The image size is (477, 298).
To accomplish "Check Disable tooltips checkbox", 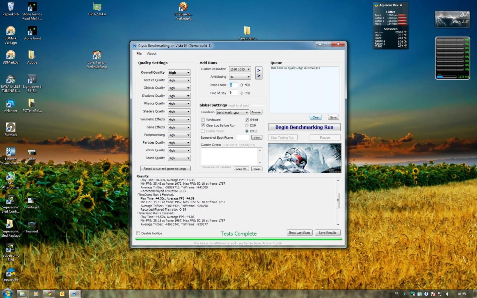I will [138, 233].
